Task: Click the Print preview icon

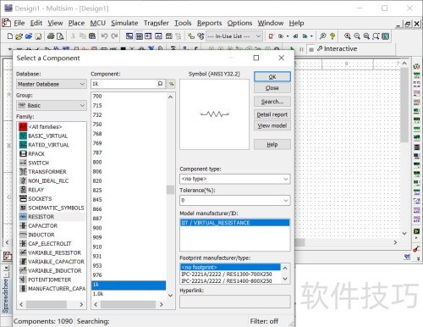Action: (x=60, y=36)
